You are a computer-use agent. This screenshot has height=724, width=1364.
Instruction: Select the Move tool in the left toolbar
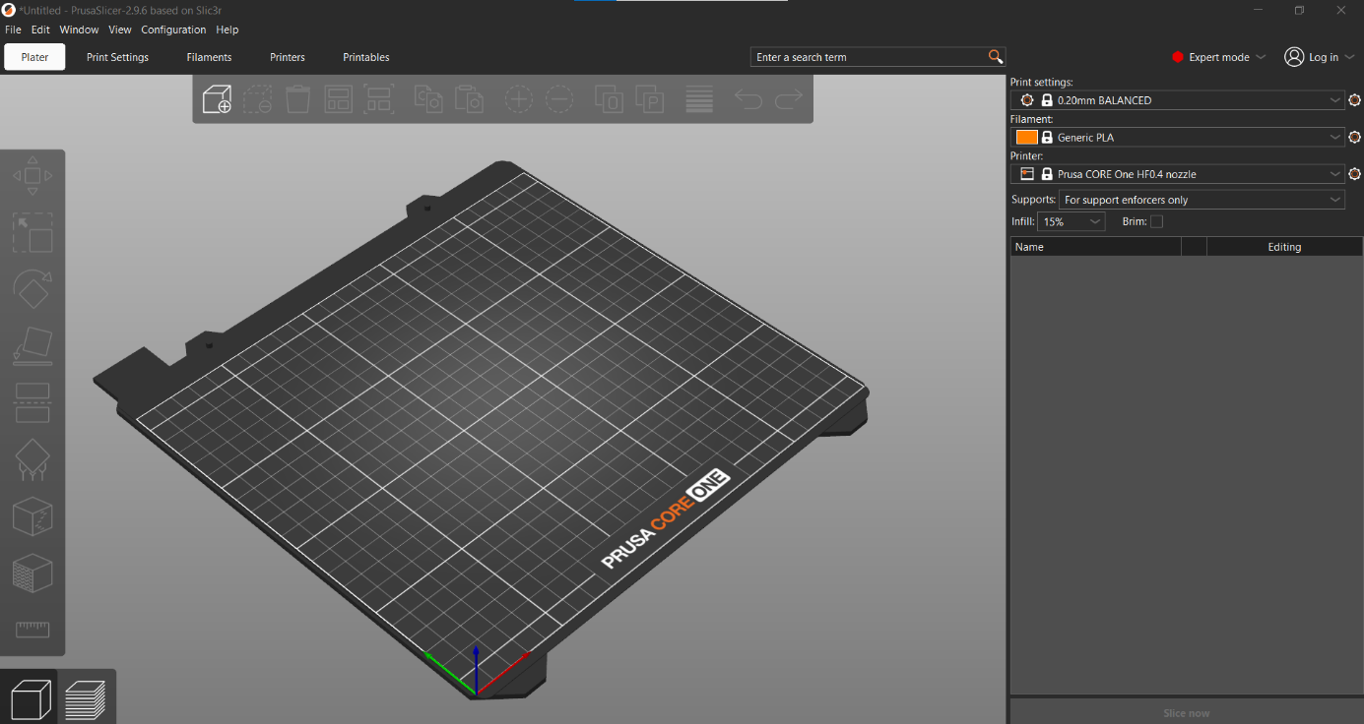coord(32,176)
